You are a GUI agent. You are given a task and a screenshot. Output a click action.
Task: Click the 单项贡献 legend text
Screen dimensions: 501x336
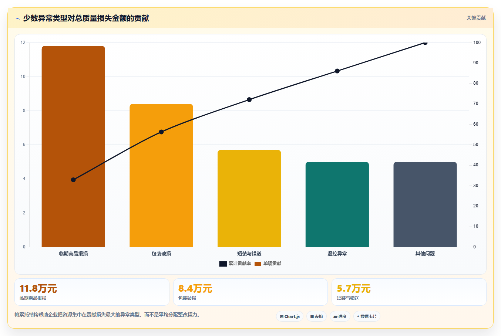pos(272,264)
